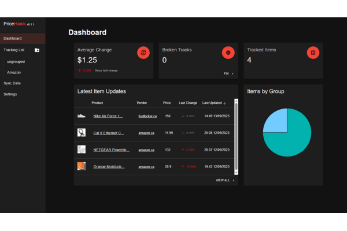Viewport: 347px width, 231px height.
Task: Open the NETGEAR Powerlin... product link
Action: click(x=111, y=150)
